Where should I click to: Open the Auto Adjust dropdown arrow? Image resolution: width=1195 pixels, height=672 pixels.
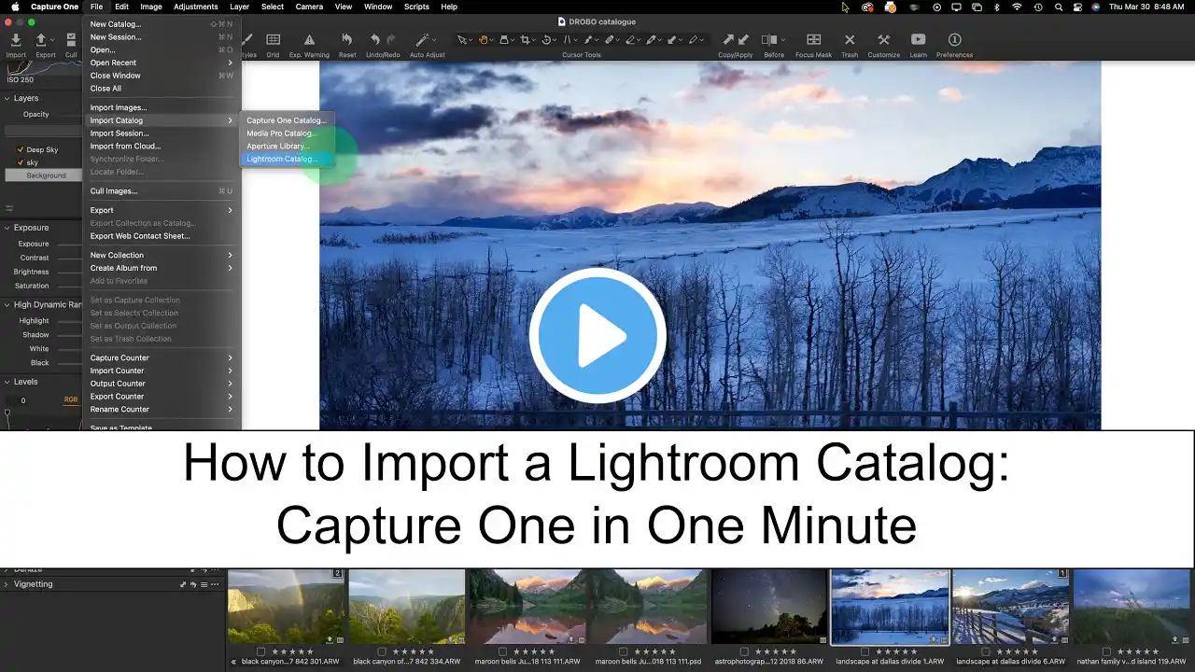pos(435,40)
